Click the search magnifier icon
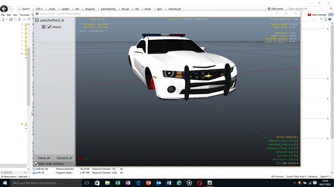334x187 pixels. pos(331,9)
